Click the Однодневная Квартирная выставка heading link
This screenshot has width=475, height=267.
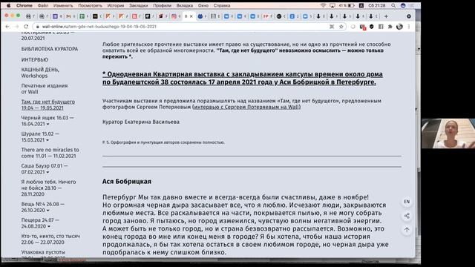pos(243,78)
